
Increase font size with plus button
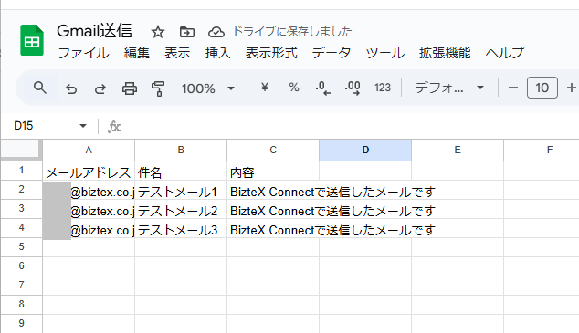tap(572, 88)
